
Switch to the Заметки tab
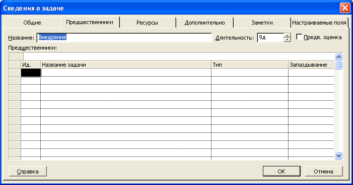pyautogui.click(x=262, y=23)
